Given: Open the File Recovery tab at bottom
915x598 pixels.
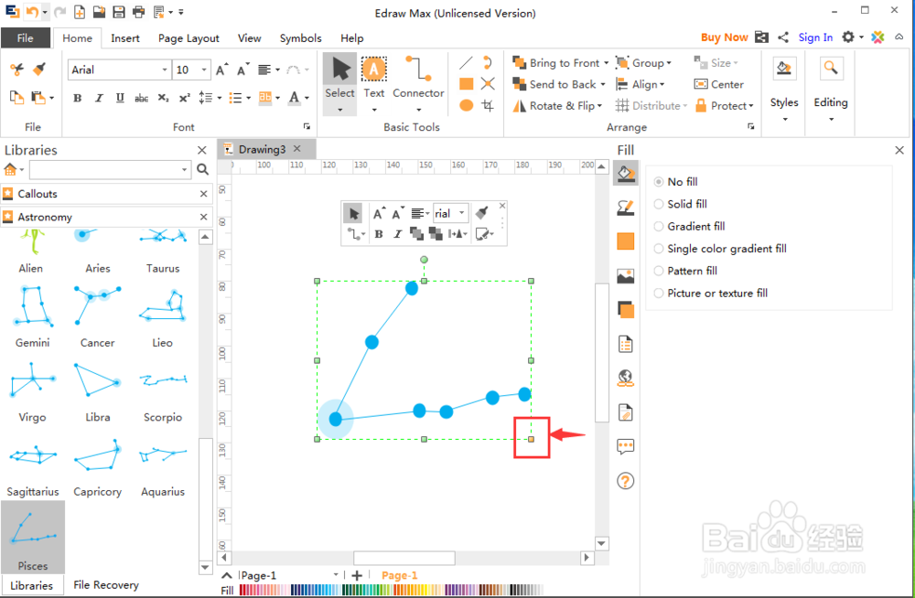Looking at the screenshot, I should 106,584.
